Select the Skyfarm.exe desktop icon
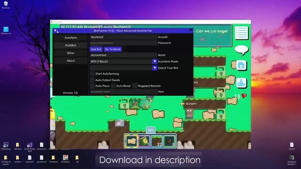Image resolution: width=301 pixels, height=169 pixels. (x=6, y=31)
